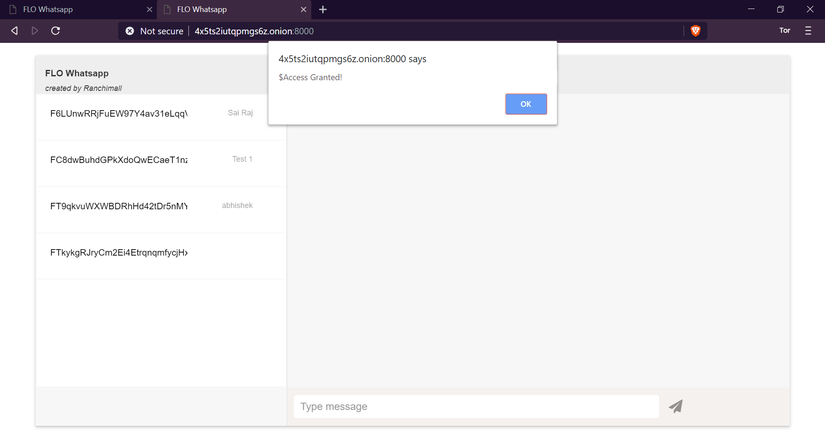The height and width of the screenshot is (434, 825).
Task: Click the Not secure warning icon
Action: 130,30
